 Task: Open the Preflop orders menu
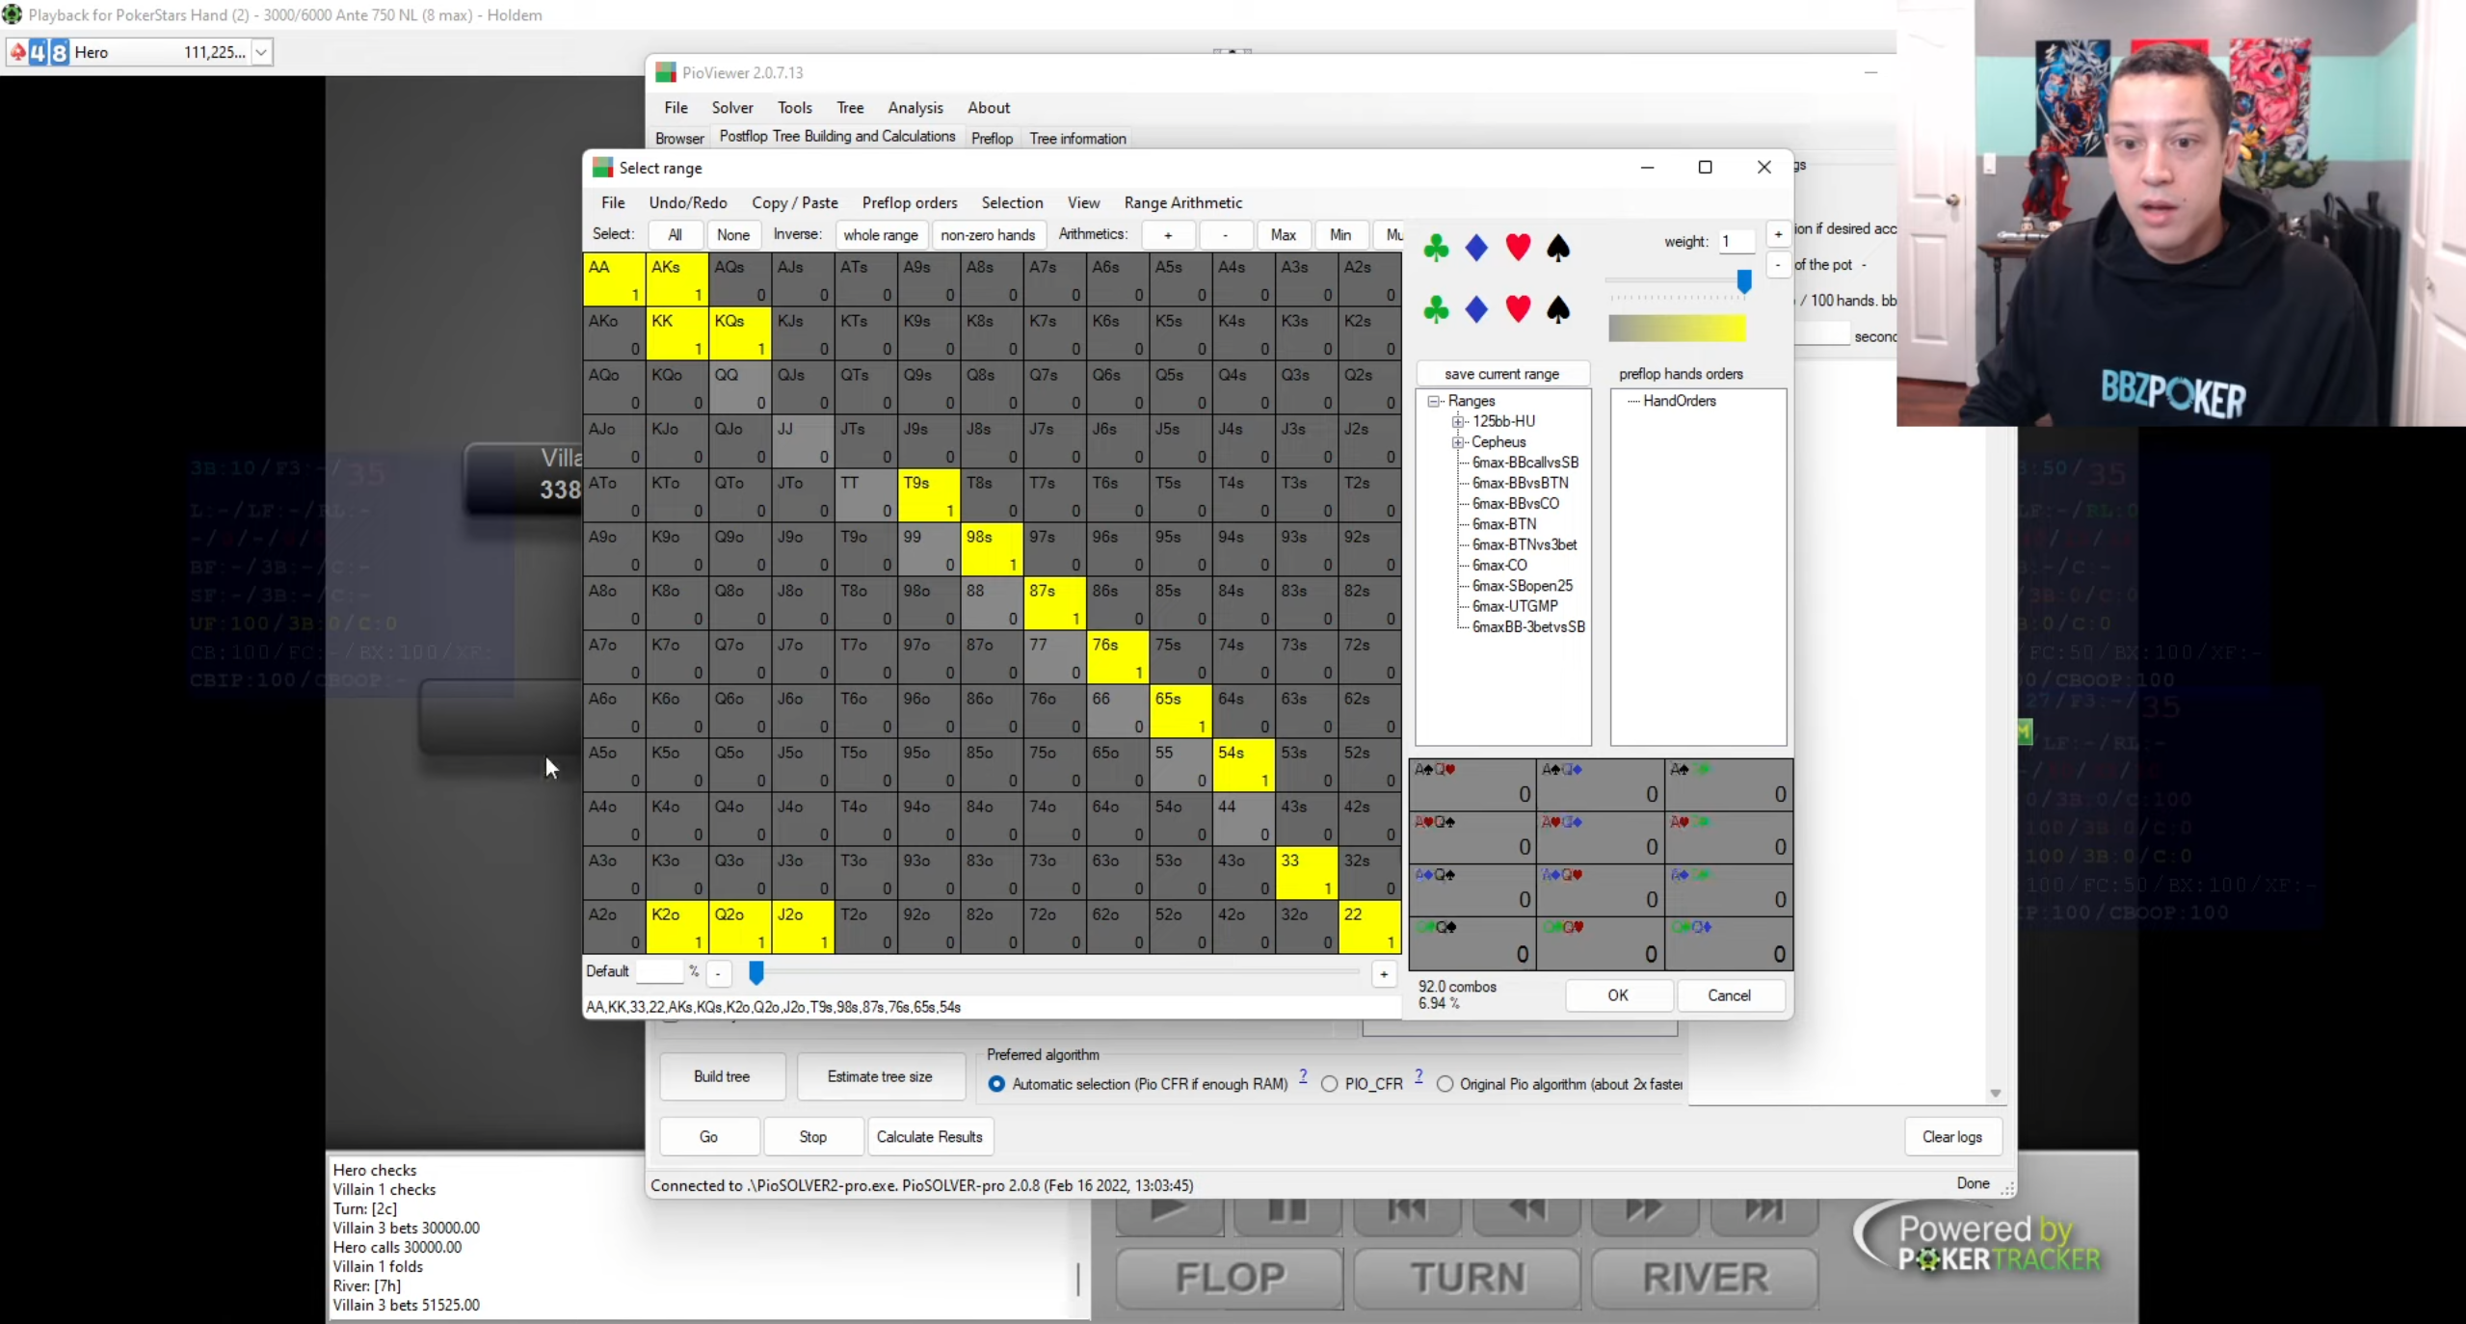tap(910, 202)
